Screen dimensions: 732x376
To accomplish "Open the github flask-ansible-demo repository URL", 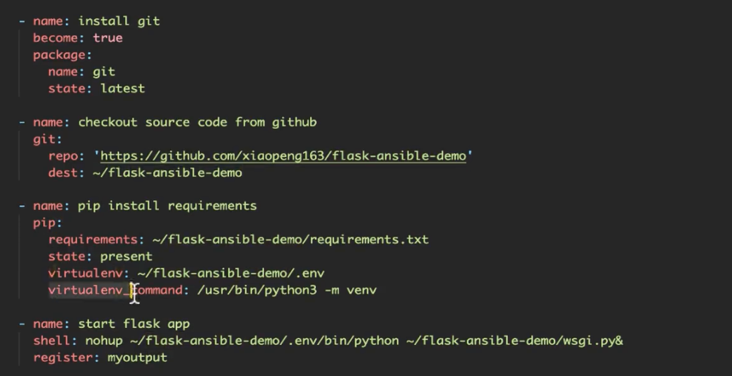I will 283,155.
